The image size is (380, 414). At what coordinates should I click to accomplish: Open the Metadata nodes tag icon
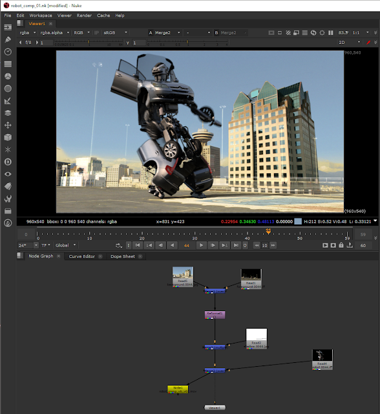click(x=8, y=186)
